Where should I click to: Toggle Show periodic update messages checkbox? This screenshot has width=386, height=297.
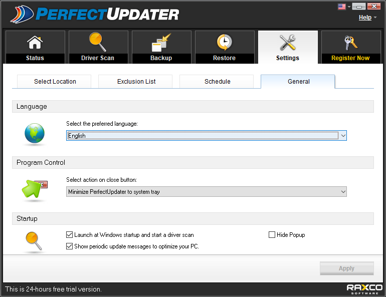(69, 246)
